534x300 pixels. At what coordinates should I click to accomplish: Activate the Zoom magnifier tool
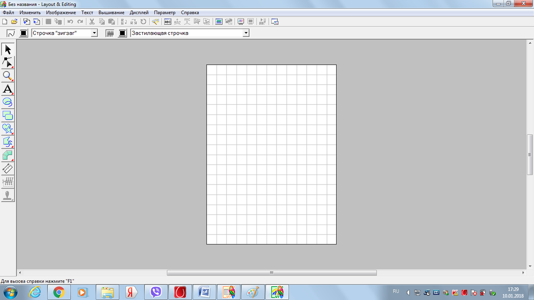click(8, 76)
